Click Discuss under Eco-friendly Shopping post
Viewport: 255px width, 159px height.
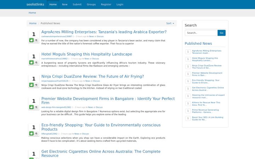tap(86, 134)
